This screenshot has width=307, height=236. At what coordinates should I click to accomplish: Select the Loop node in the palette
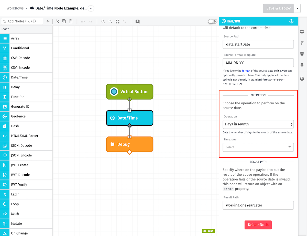[26, 204]
